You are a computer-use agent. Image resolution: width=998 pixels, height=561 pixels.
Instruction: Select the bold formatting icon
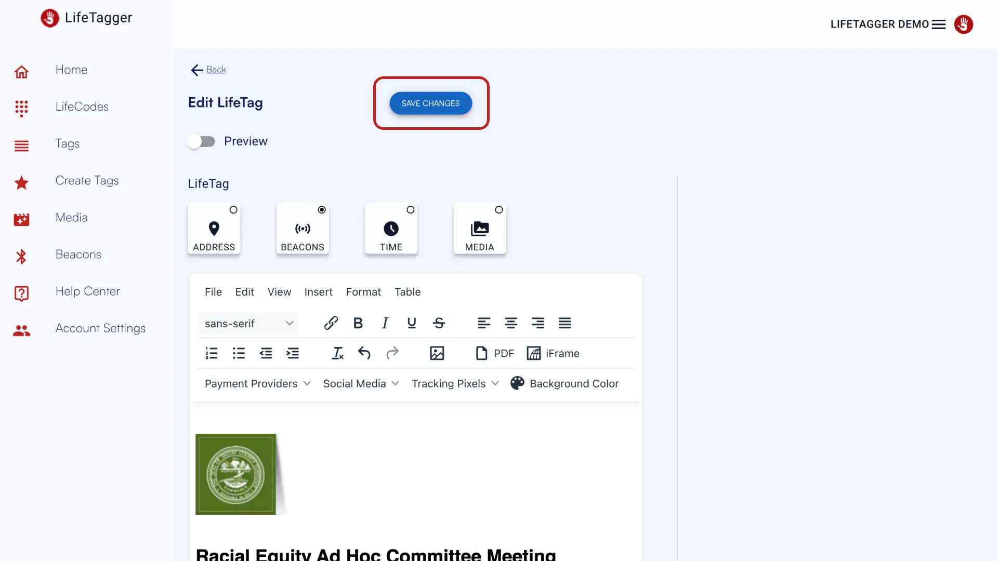(357, 323)
